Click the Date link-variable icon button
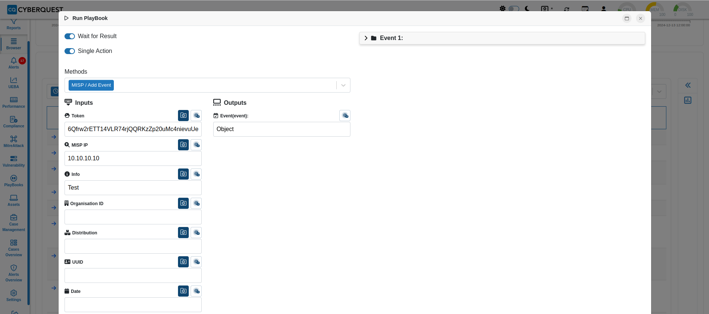 (196, 291)
